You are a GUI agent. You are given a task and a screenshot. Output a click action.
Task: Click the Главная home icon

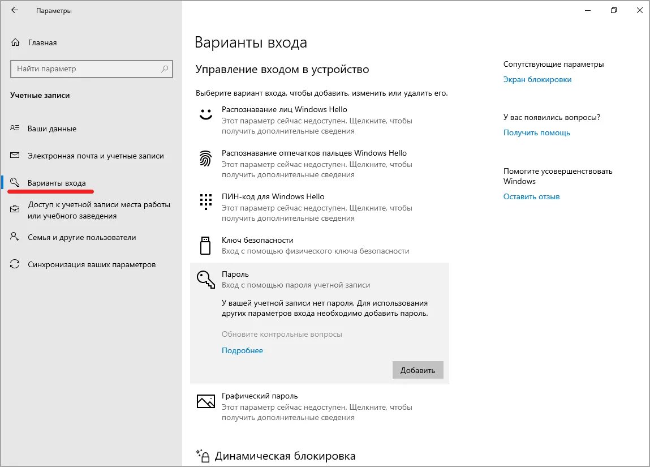point(15,42)
